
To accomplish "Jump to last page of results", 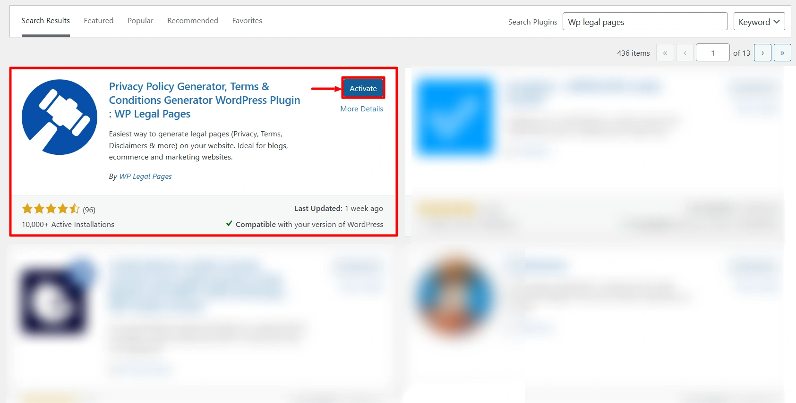I will 782,53.
